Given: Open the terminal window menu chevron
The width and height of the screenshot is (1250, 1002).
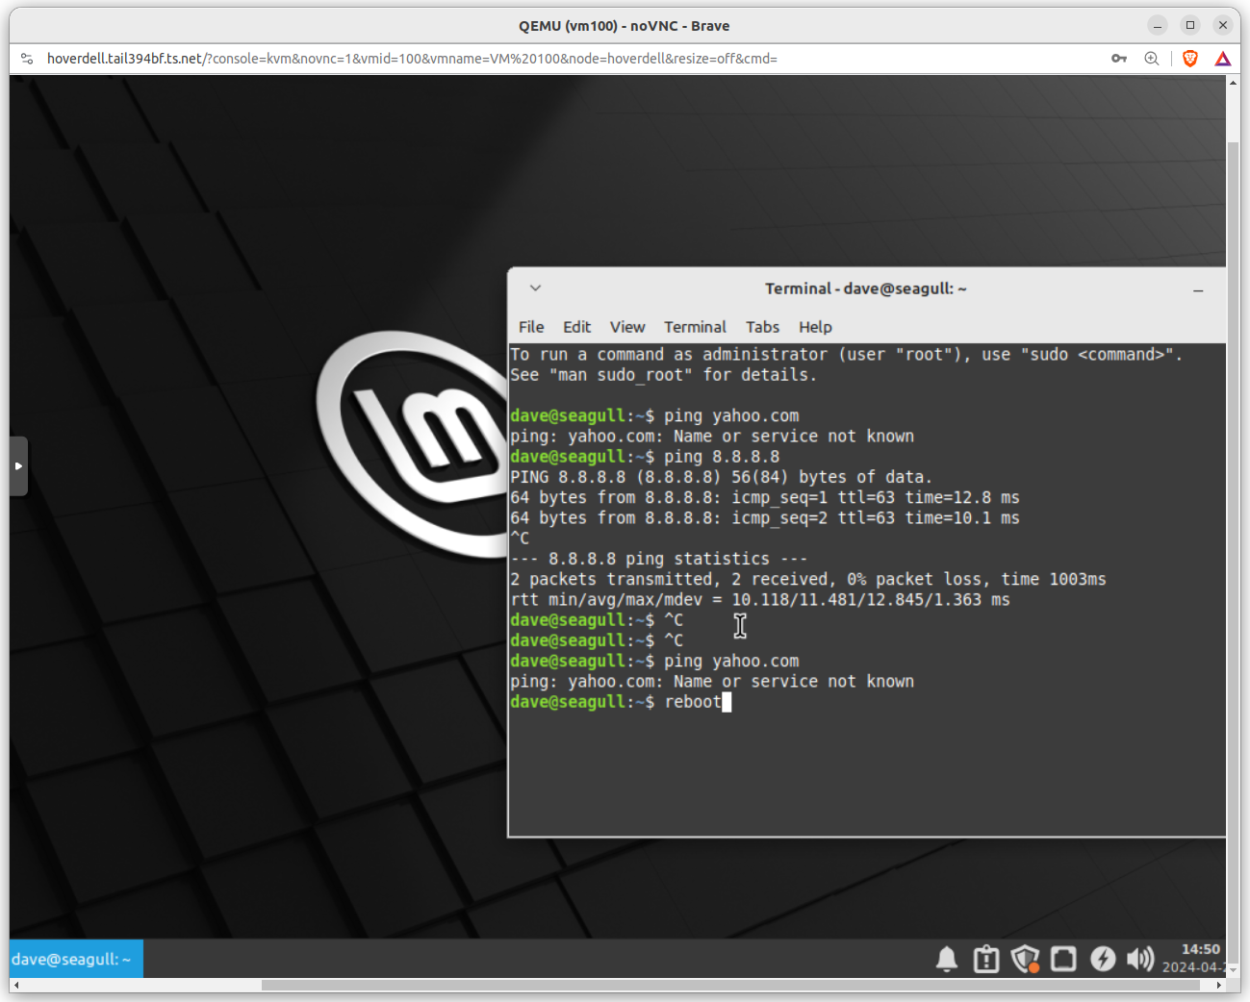Looking at the screenshot, I should click(x=535, y=288).
